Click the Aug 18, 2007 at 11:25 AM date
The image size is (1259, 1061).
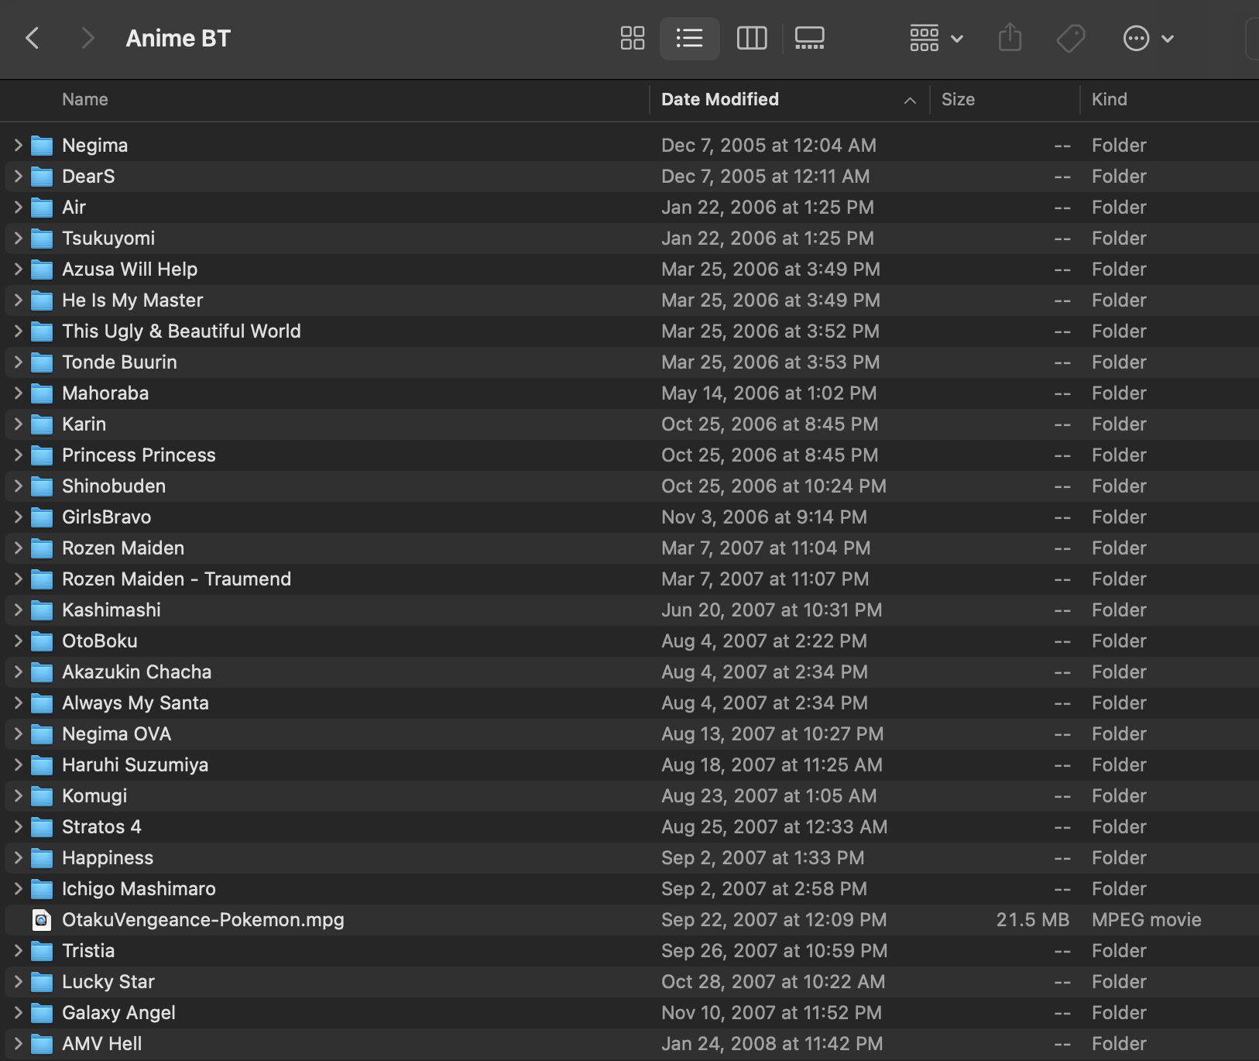pos(772,764)
